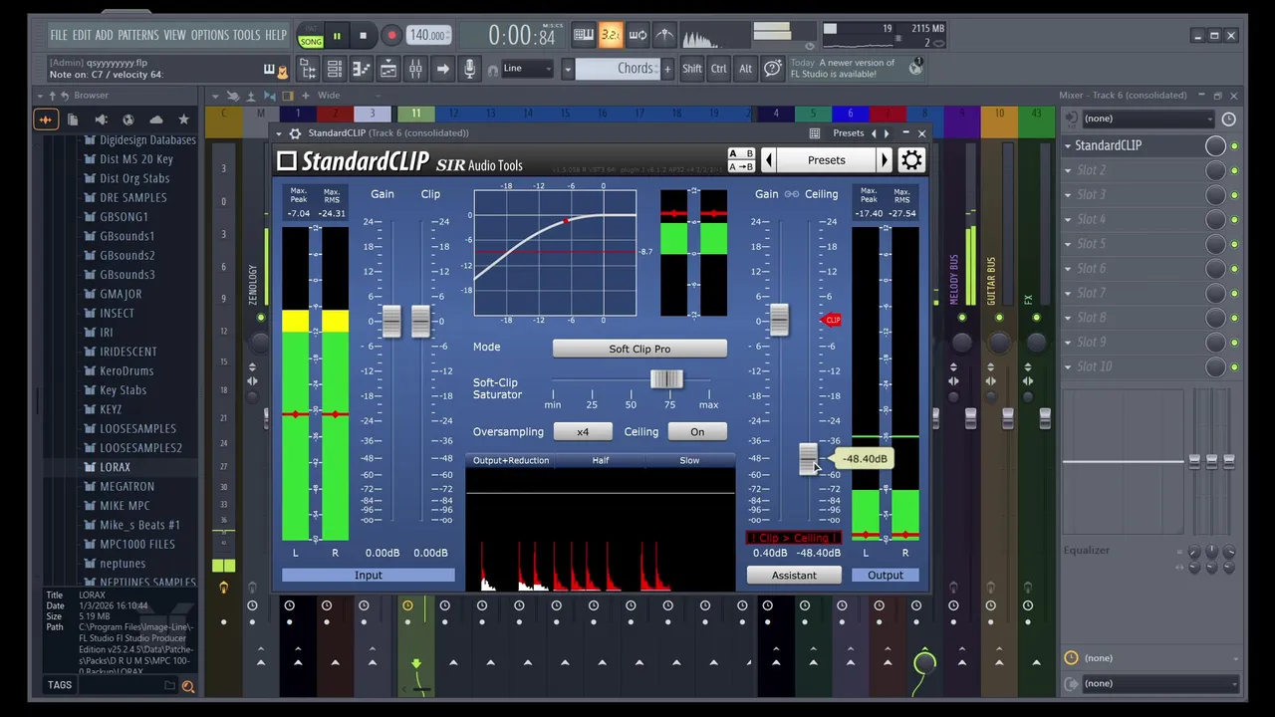Click the Gain Ceiling link icon
This screenshot has width=1275, height=717.
tap(792, 194)
